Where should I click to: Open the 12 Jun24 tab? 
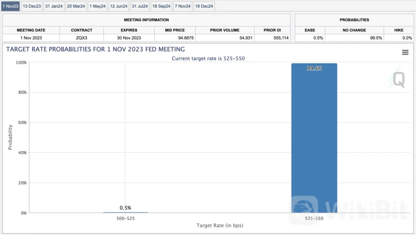(x=119, y=6)
